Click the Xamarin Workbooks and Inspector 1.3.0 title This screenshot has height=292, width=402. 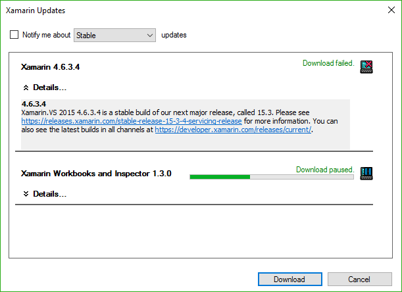pyautogui.click(x=96, y=174)
